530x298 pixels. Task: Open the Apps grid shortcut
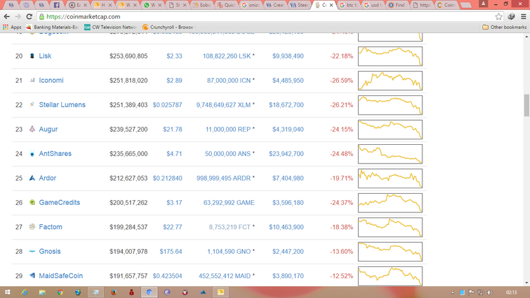tap(12, 27)
